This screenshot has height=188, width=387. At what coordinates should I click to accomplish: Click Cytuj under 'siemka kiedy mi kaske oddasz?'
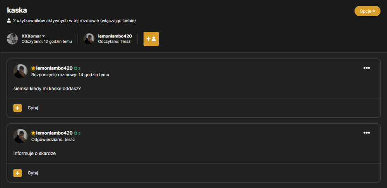tap(33, 108)
